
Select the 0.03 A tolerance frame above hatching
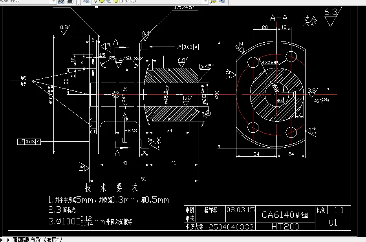pos(187,47)
